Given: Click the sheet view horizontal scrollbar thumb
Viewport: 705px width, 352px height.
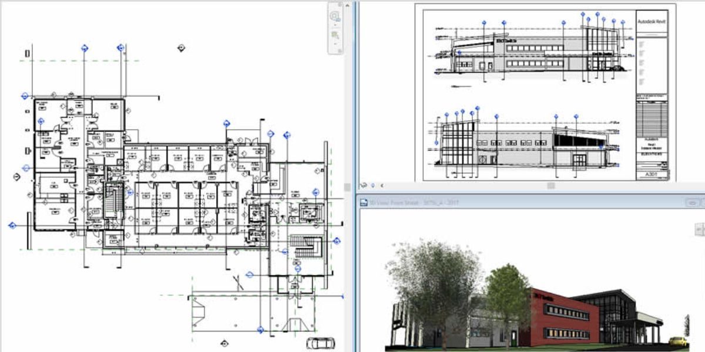Looking at the screenshot, I should [x=550, y=185].
